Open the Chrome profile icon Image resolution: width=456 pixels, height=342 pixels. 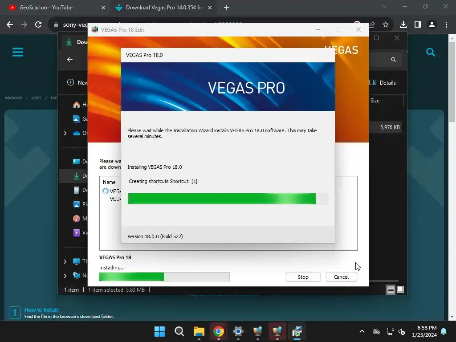click(432, 25)
